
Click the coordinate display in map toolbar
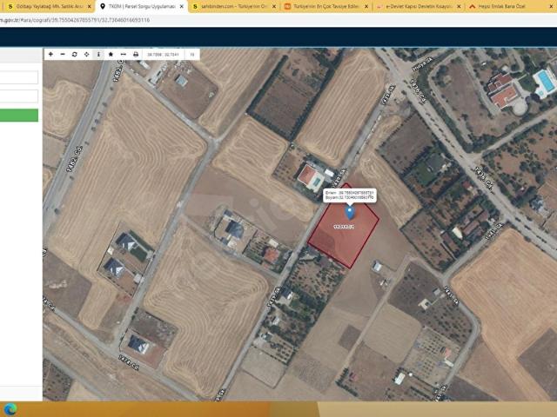point(163,55)
